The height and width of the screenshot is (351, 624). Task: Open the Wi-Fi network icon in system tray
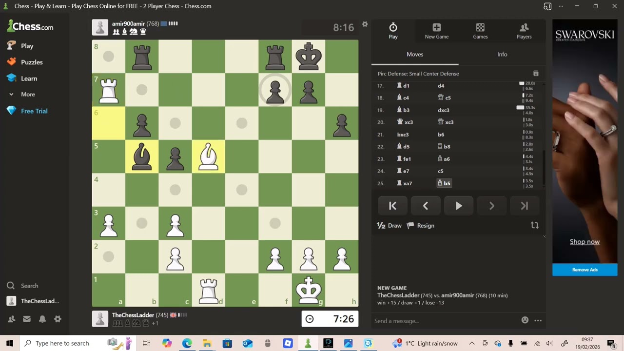tap(537, 343)
